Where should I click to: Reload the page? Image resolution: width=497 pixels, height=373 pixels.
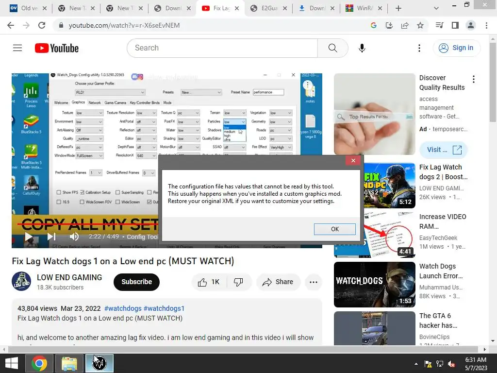point(42,25)
